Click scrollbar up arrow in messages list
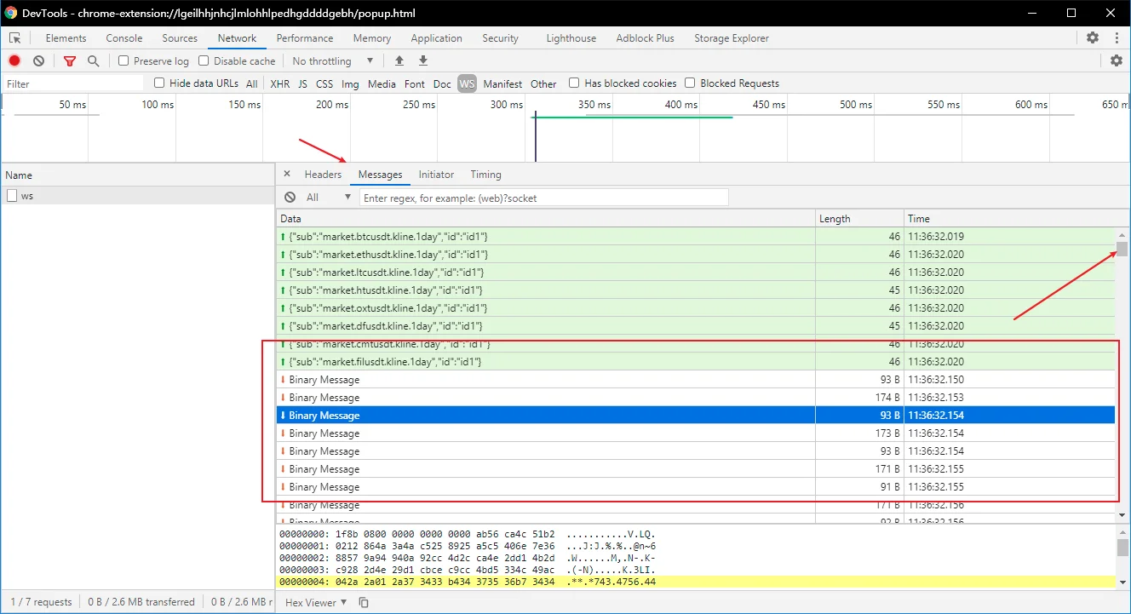 pyautogui.click(x=1122, y=234)
